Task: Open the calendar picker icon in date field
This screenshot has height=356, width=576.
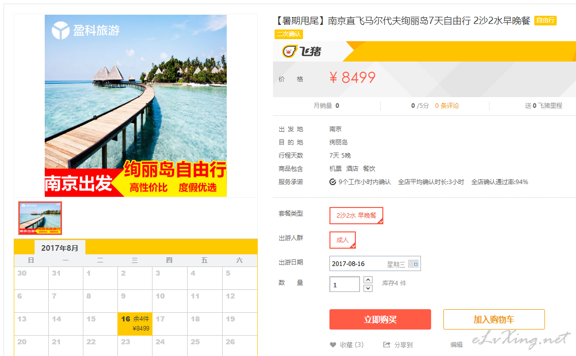Action: [413, 264]
